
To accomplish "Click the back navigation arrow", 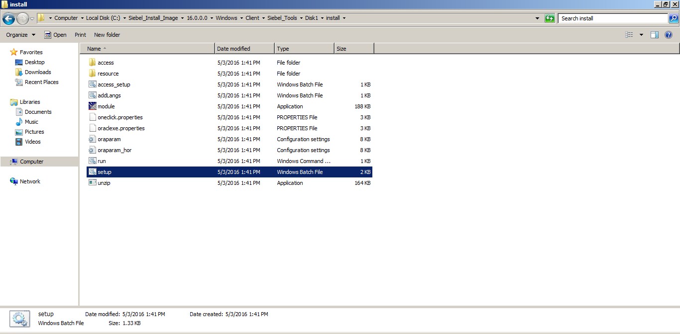I will tap(8, 18).
